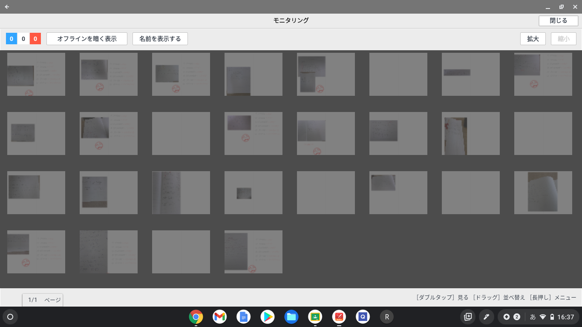Open Gmail from the shelf
This screenshot has height=327, width=582.
click(220, 317)
